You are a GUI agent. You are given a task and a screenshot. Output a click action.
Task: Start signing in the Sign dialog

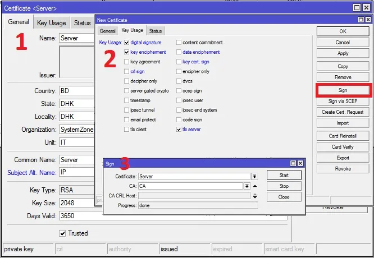[x=284, y=175]
